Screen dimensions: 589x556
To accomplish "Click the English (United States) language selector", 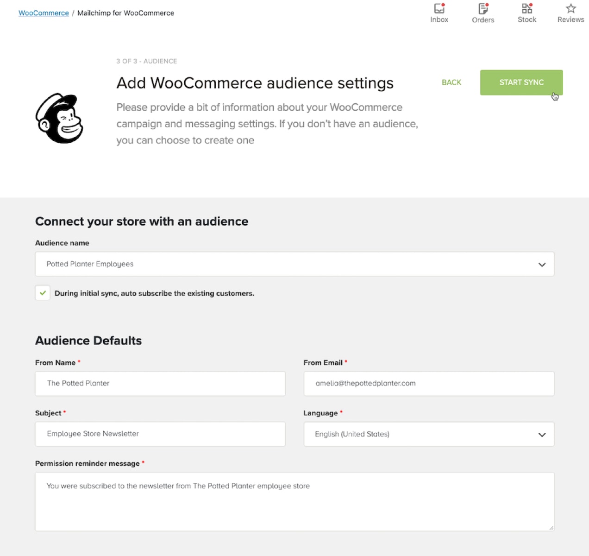I will pyautogui.click(x=429, y=434).
